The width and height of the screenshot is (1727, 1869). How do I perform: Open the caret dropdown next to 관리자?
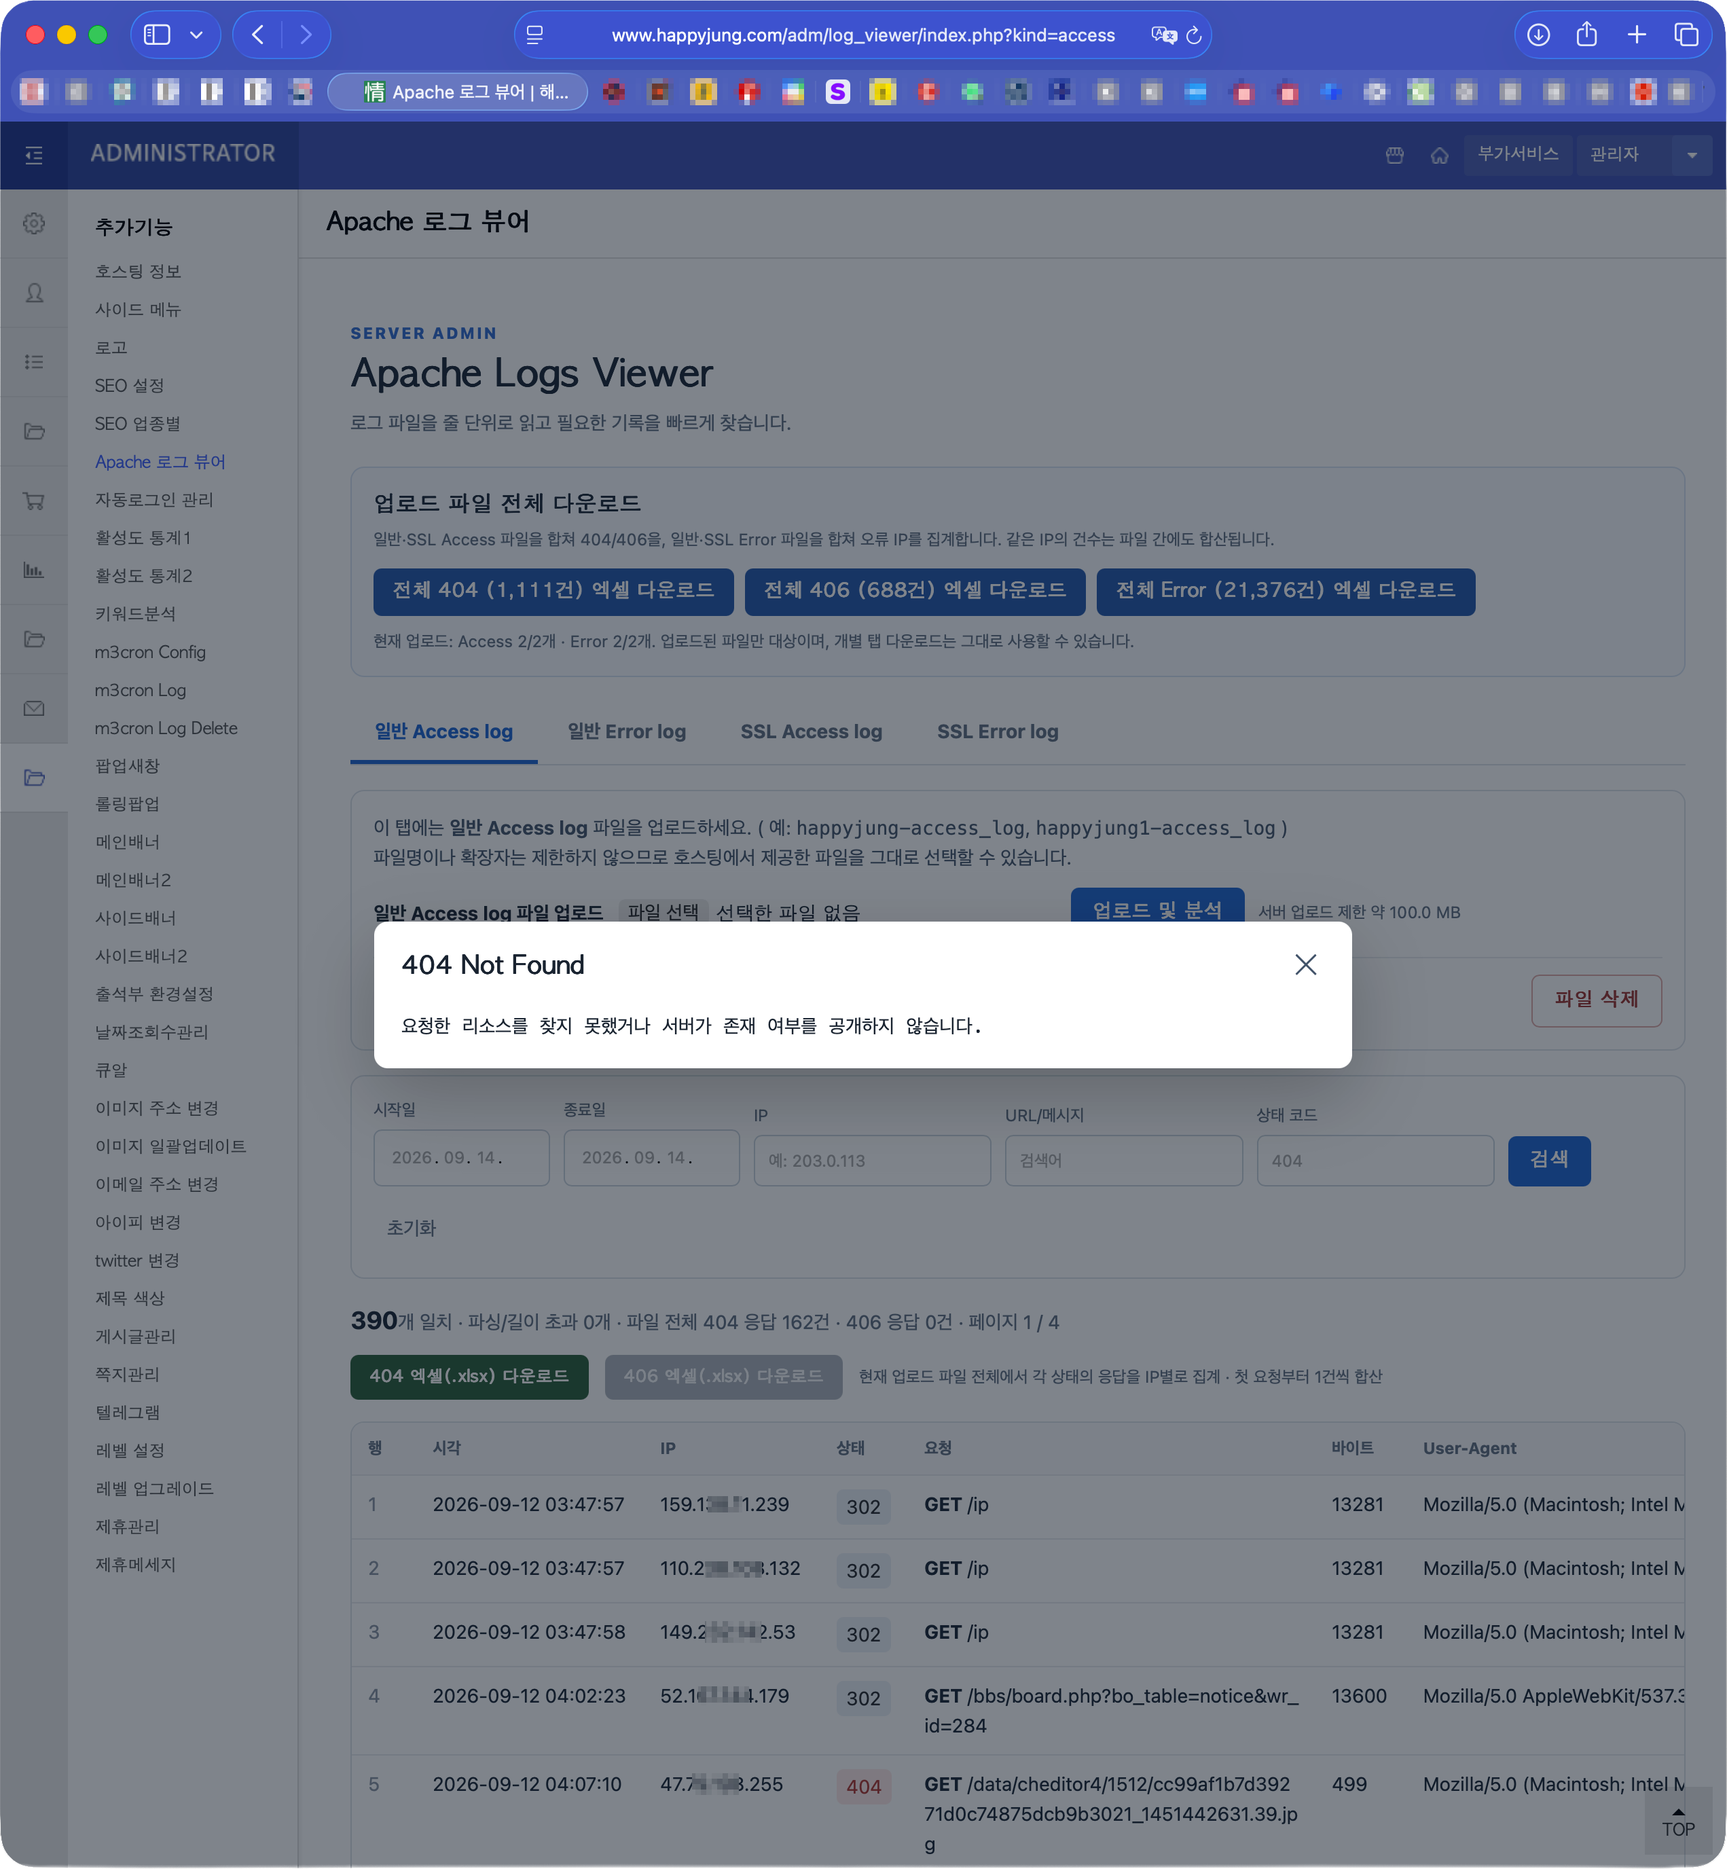tap(1692, 155)
